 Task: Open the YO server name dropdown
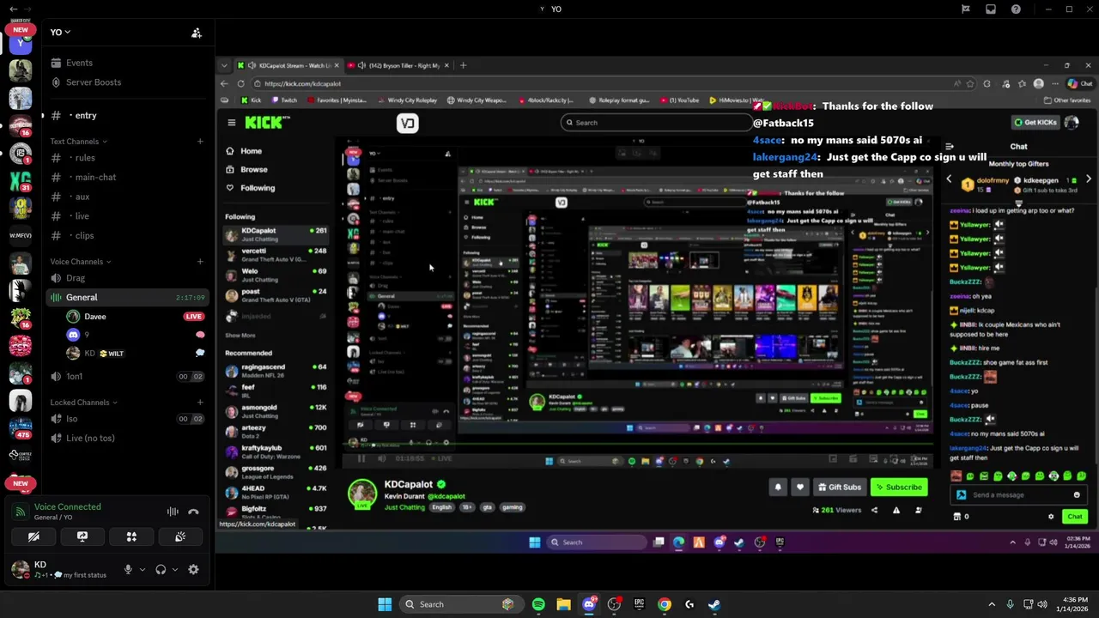61,32
